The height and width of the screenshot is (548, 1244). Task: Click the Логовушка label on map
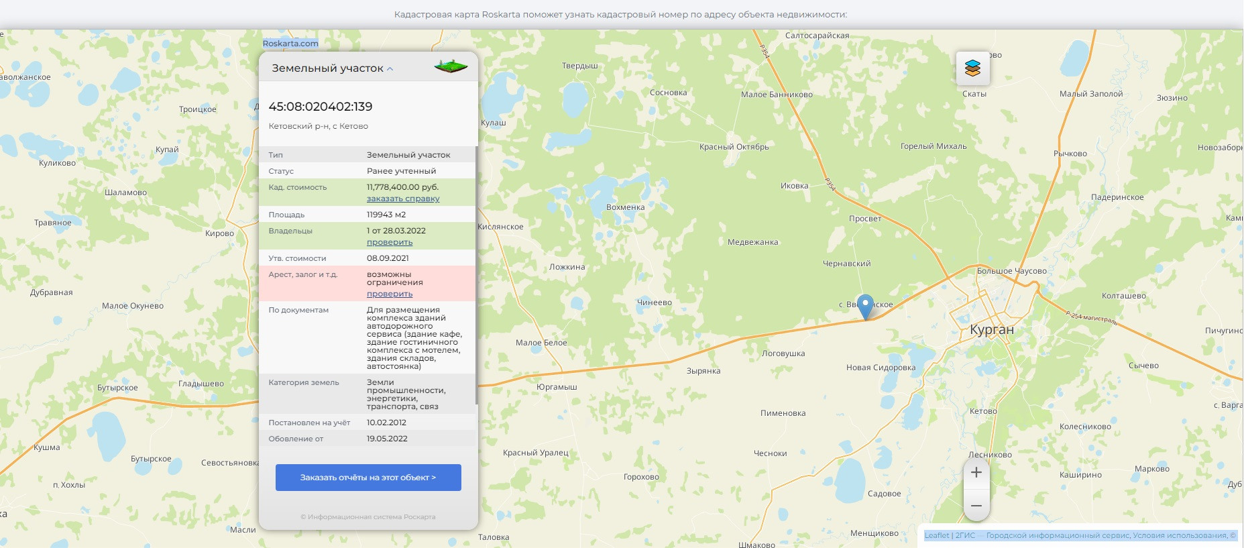point(783,353)
